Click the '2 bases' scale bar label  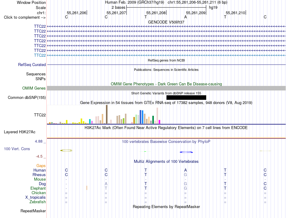point(119,8)
